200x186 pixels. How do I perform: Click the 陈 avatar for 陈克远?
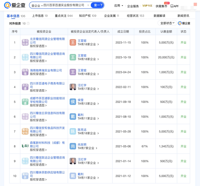(73, 131)
